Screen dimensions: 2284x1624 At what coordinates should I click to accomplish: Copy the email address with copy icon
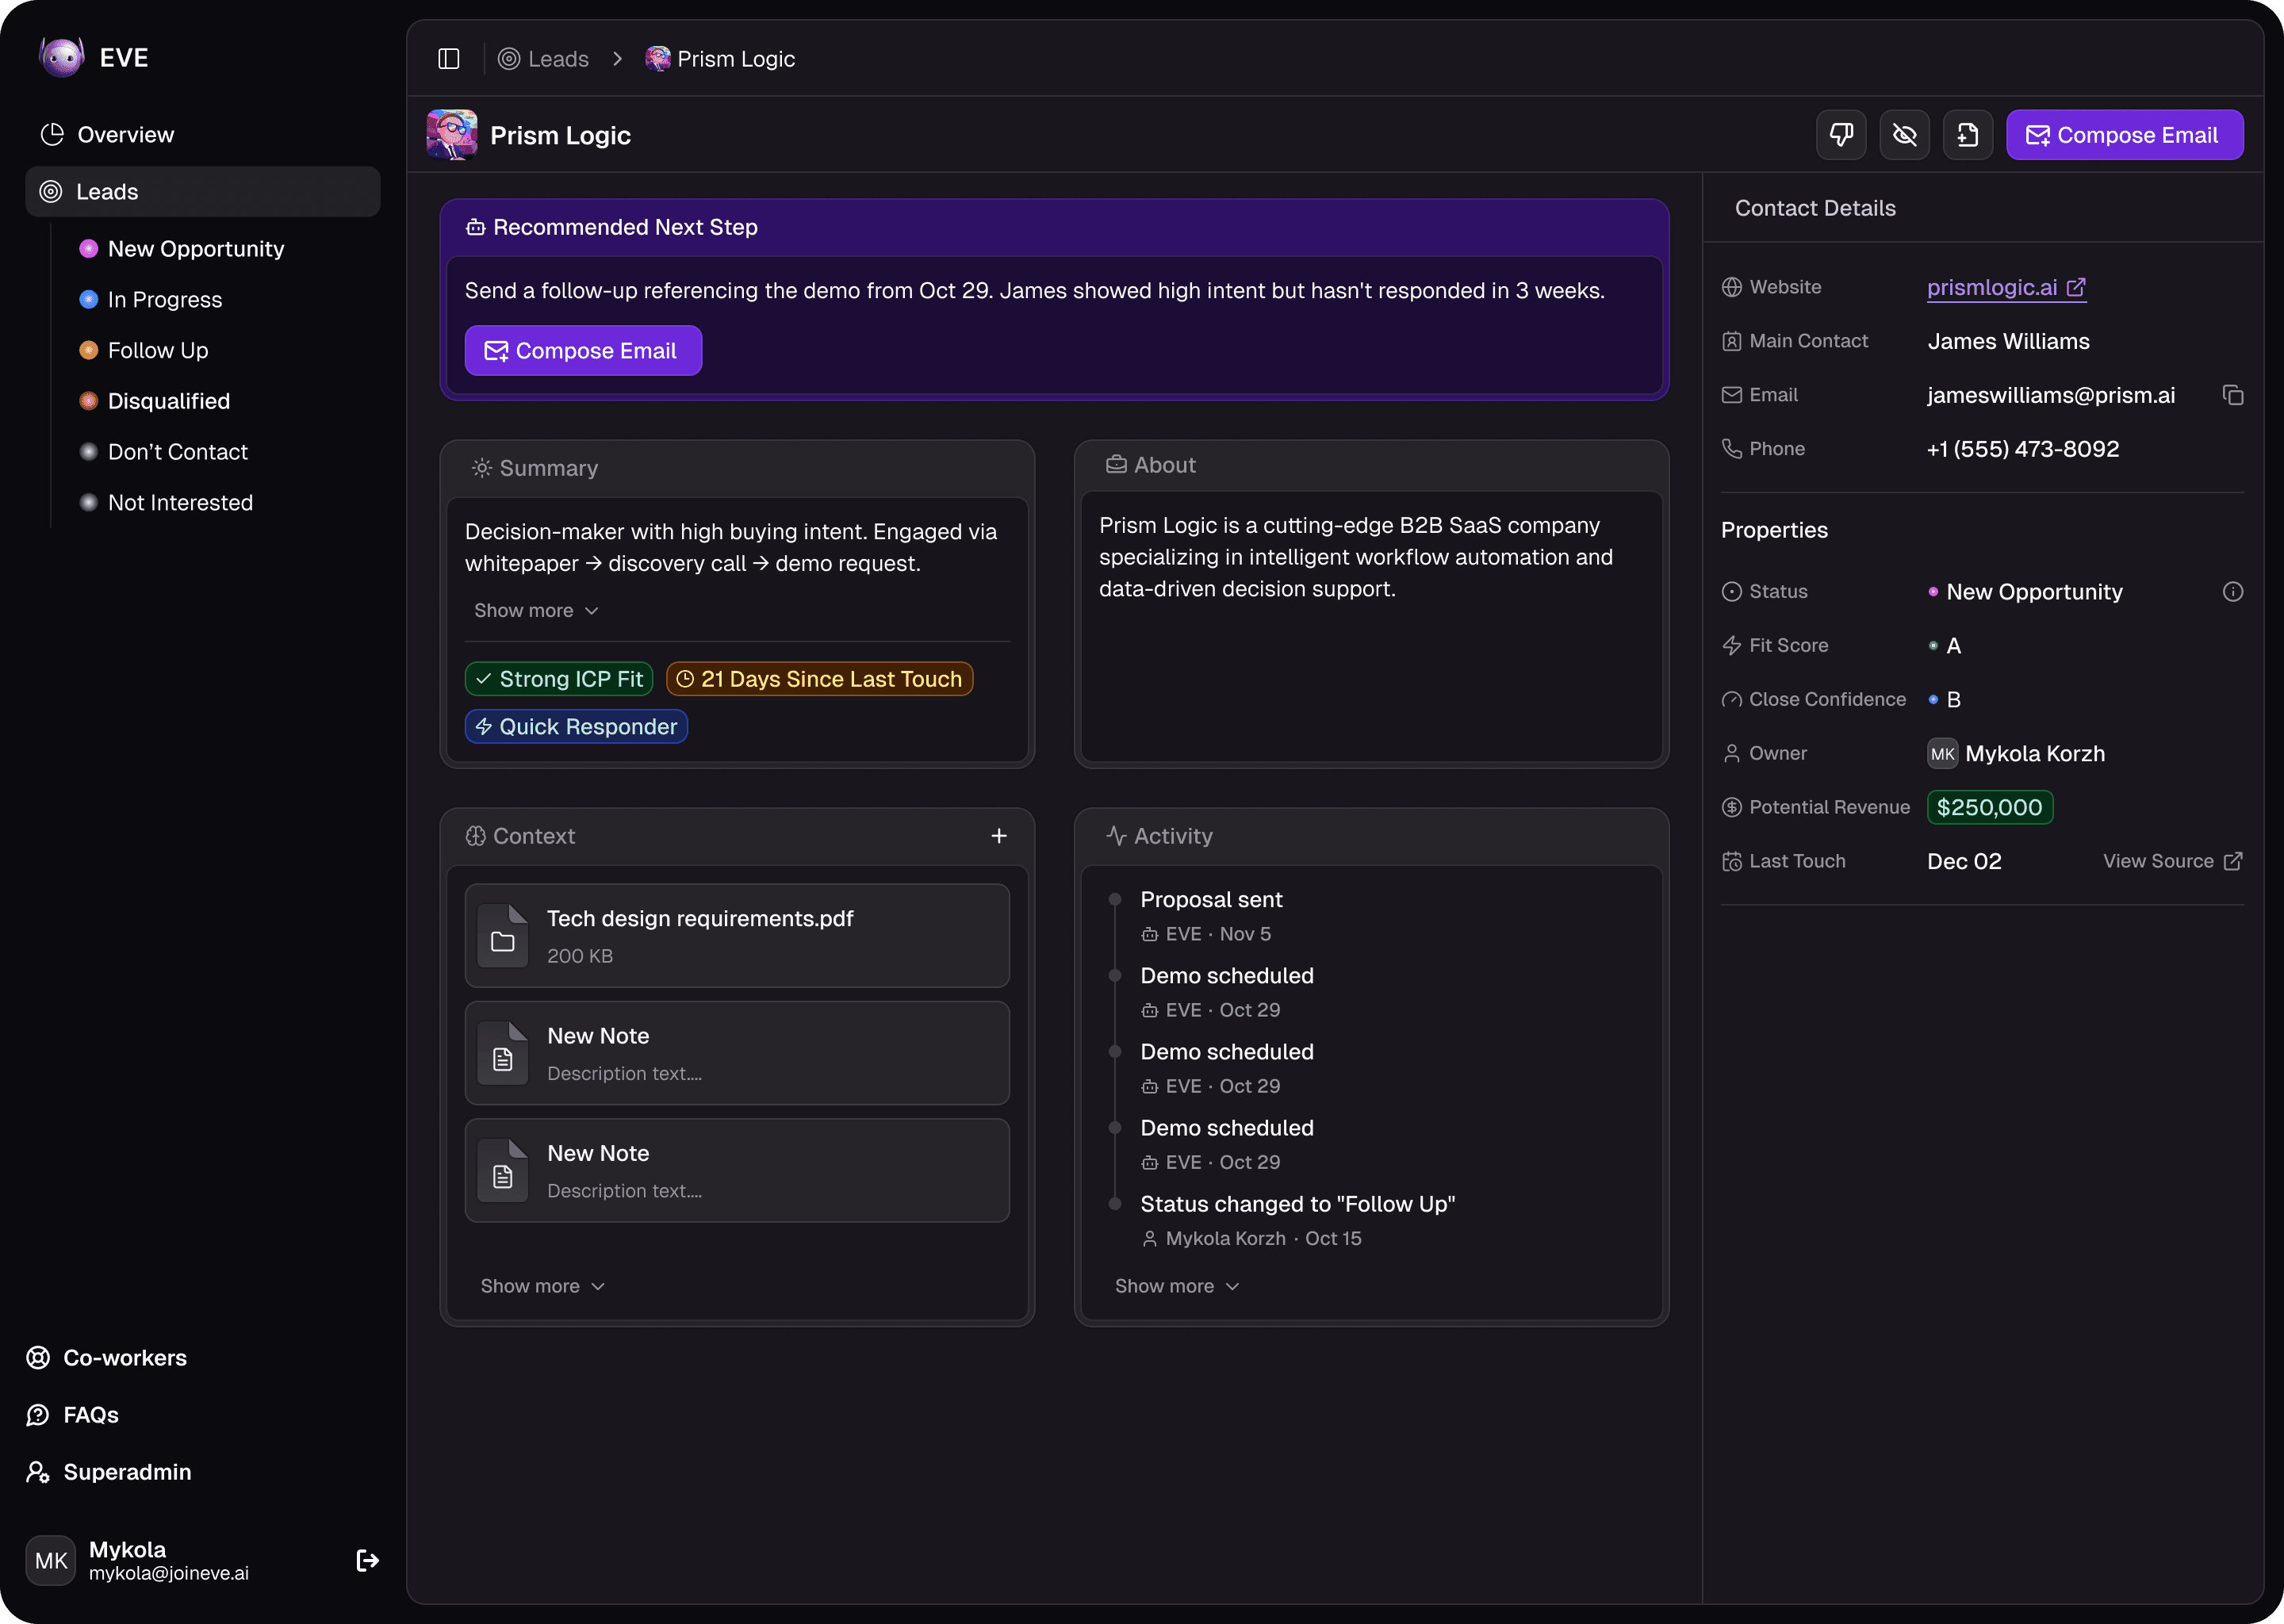pos(2232,396)
